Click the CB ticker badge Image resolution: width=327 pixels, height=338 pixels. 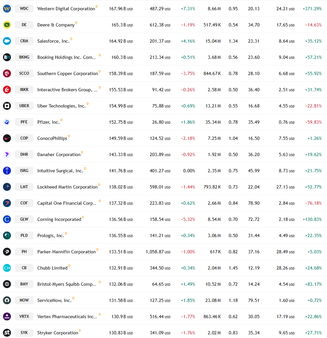point(24,268)
